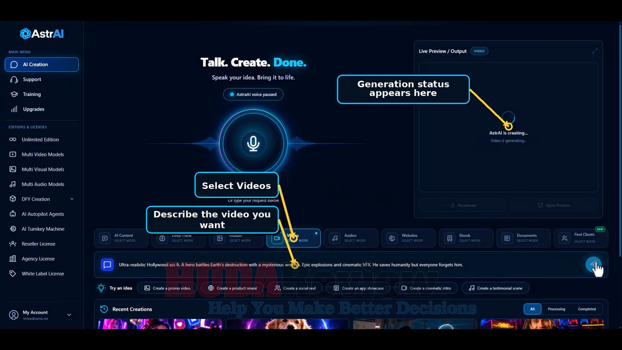Select the Websites mode

click(408, 238)
